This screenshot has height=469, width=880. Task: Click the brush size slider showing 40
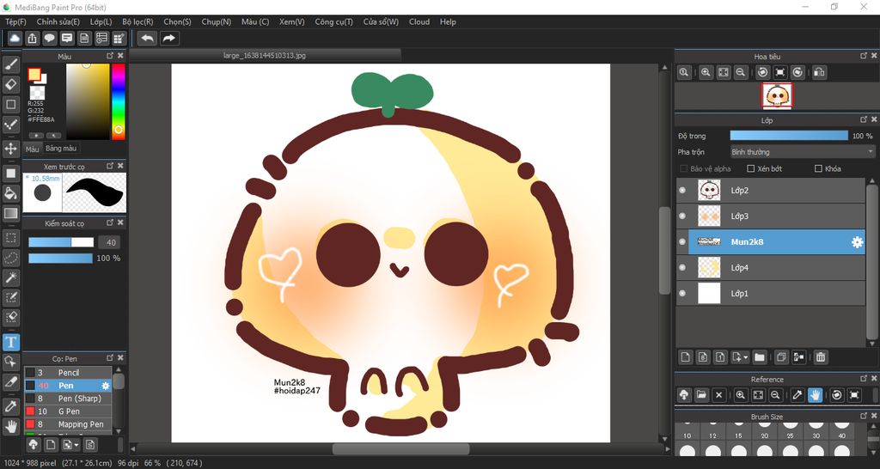(x=61, y=242)
